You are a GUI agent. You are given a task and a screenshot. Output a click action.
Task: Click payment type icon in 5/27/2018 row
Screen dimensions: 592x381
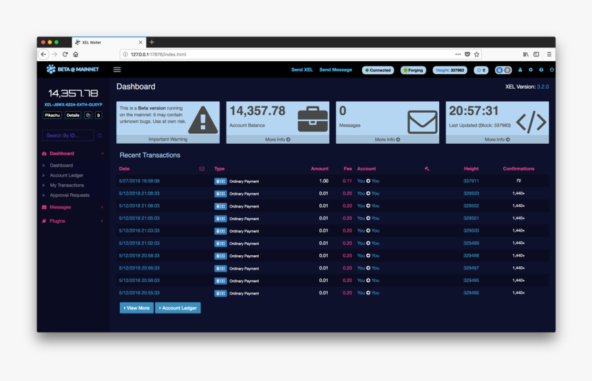(220, 181)
